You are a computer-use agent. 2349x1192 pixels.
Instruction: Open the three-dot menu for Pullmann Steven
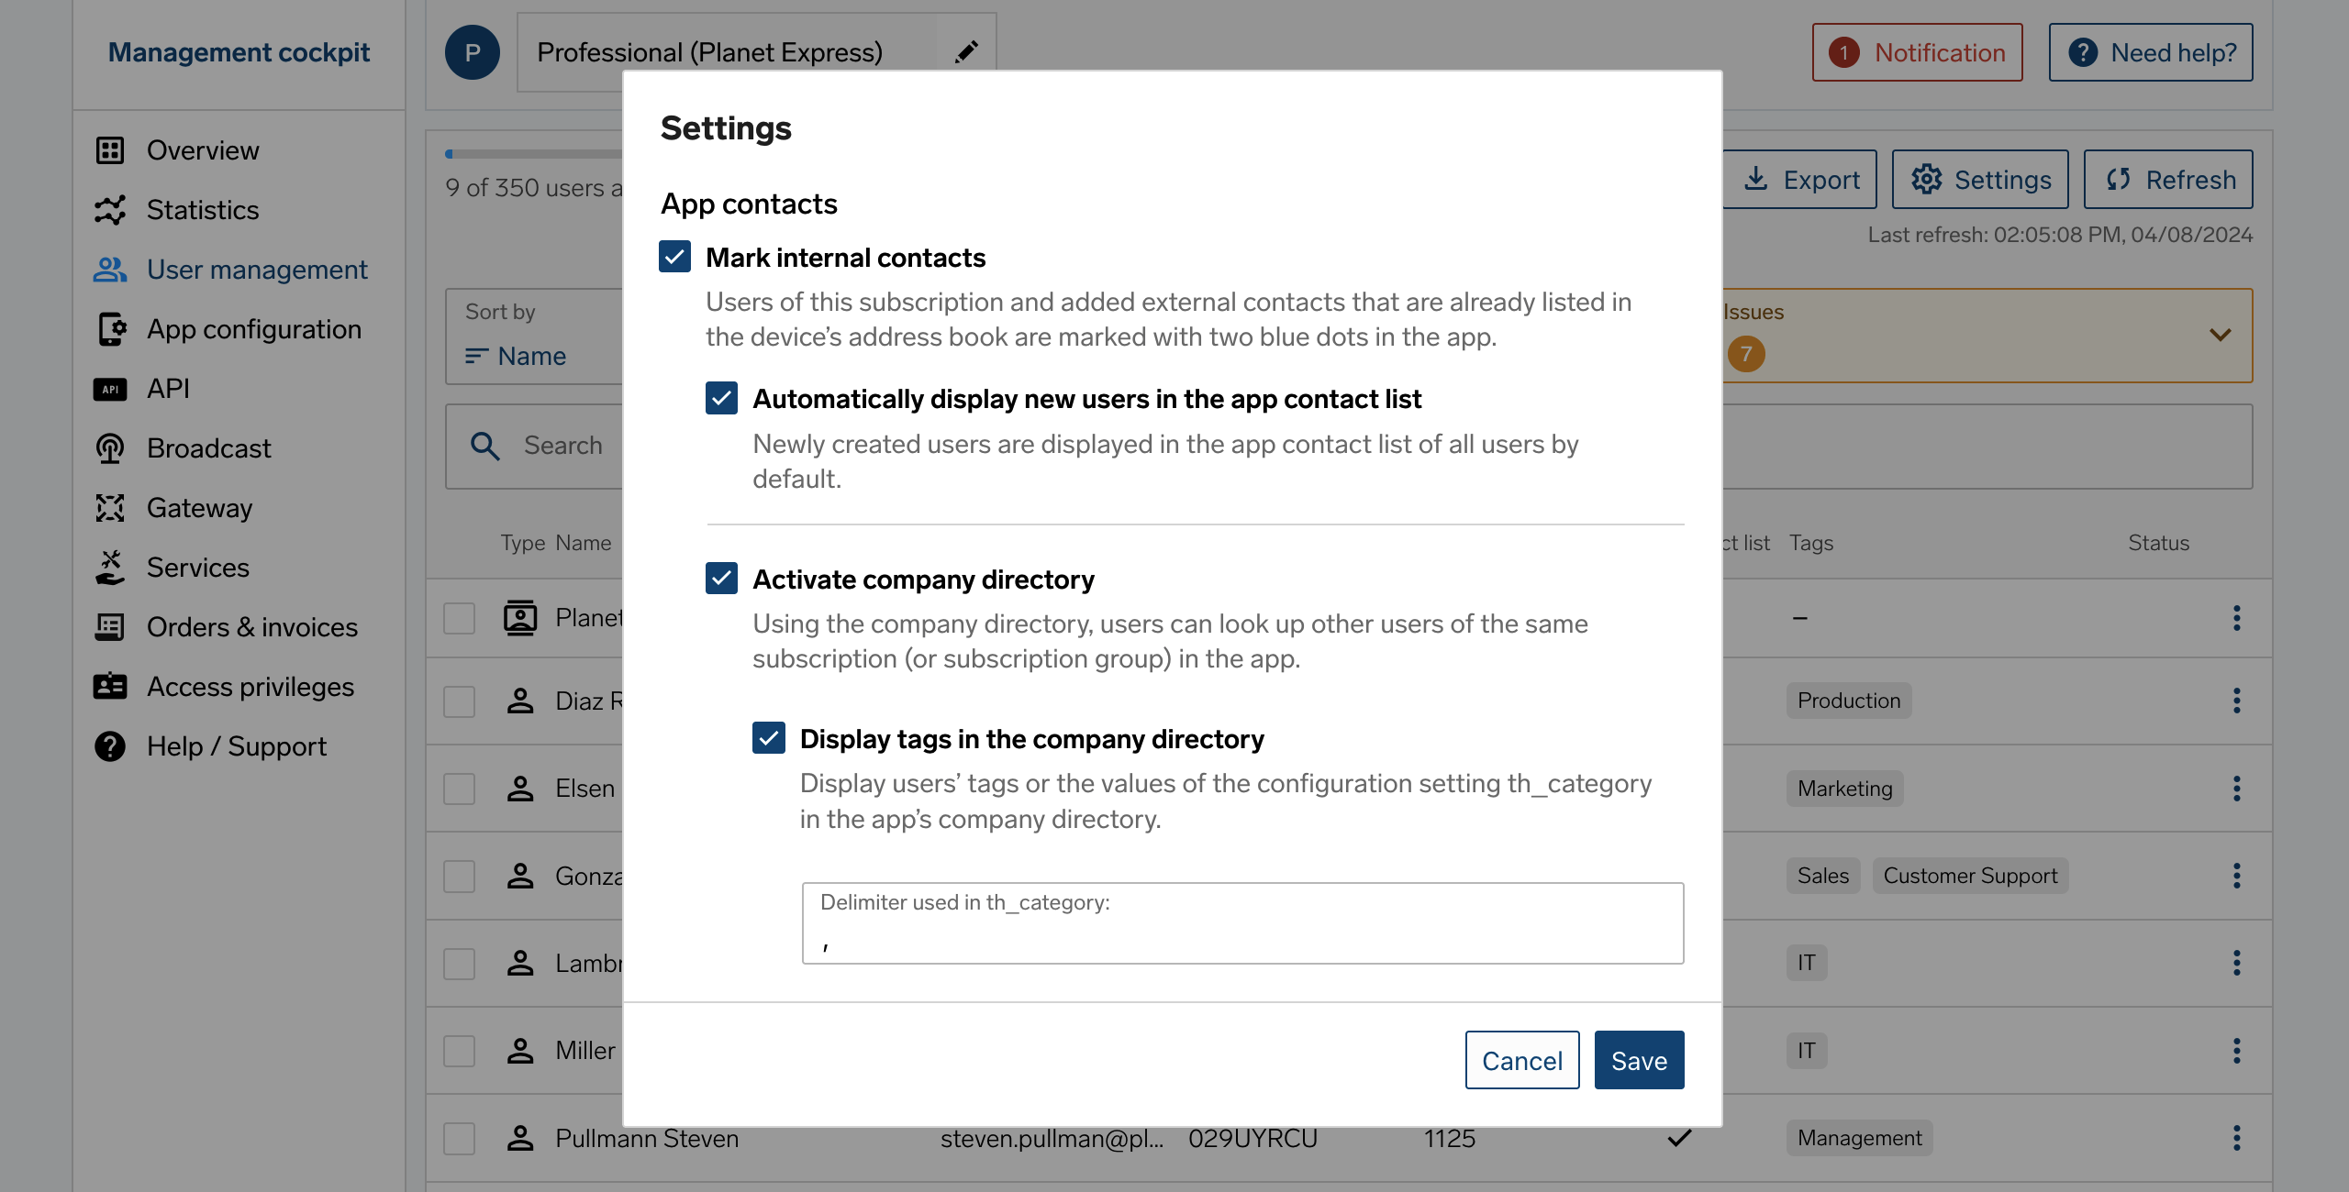tap(2237, 1138)
